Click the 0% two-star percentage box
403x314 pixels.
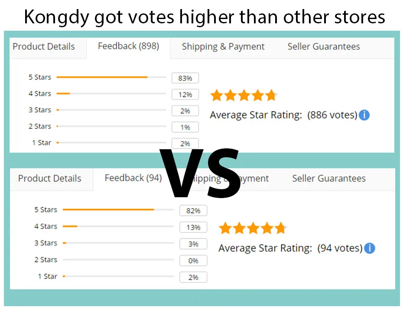coord(193,261)
